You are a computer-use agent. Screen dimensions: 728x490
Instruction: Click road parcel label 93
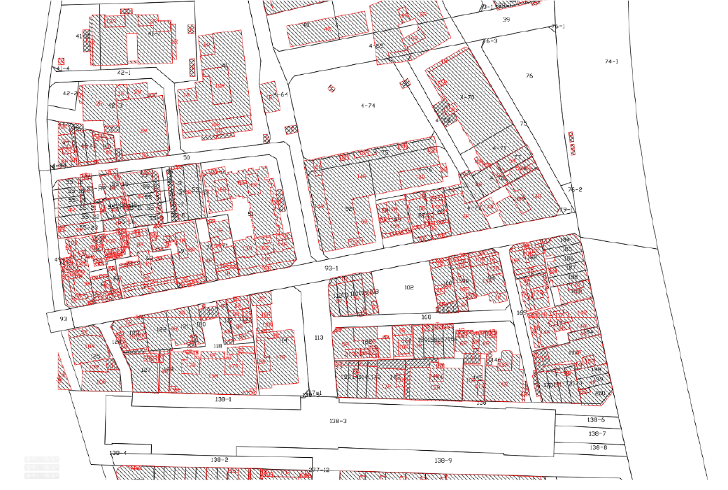64,319
